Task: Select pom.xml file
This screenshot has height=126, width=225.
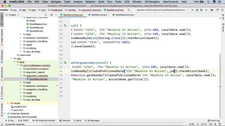Action: 18,110
